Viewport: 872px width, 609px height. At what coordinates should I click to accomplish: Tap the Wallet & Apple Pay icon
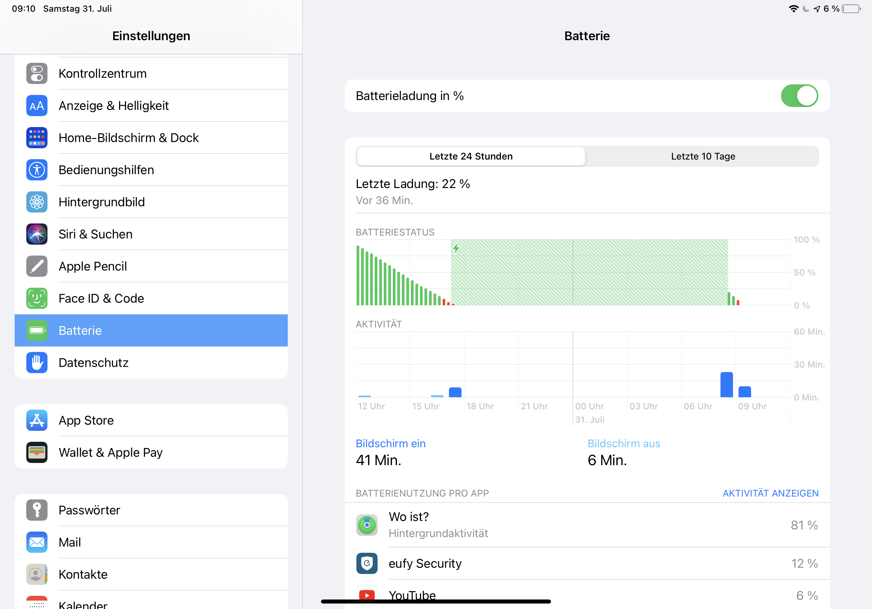(x=37, y=452)
